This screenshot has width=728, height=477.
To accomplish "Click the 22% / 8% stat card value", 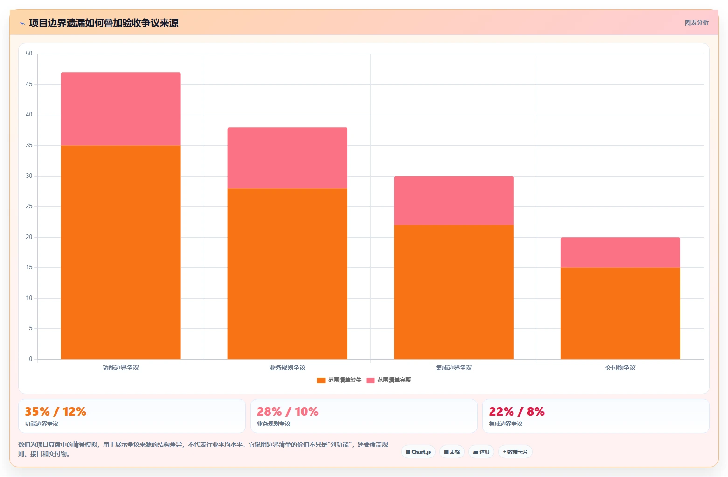I will tap(517, 412).
